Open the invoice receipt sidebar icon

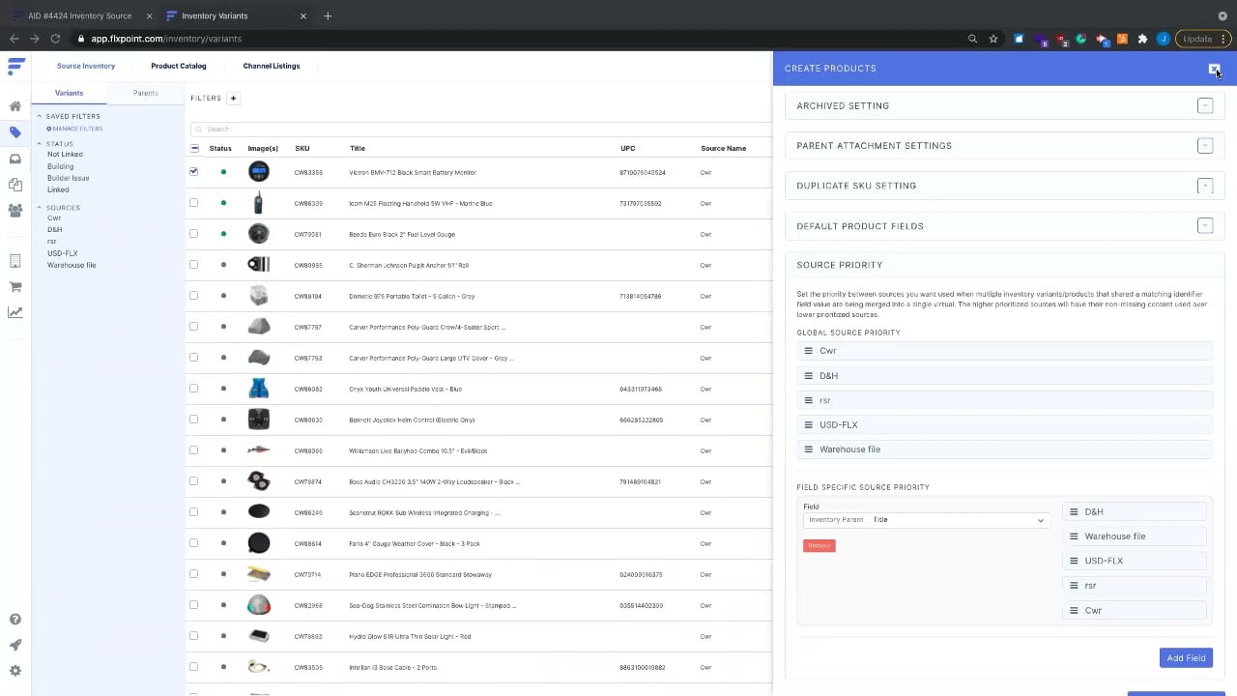15,261
